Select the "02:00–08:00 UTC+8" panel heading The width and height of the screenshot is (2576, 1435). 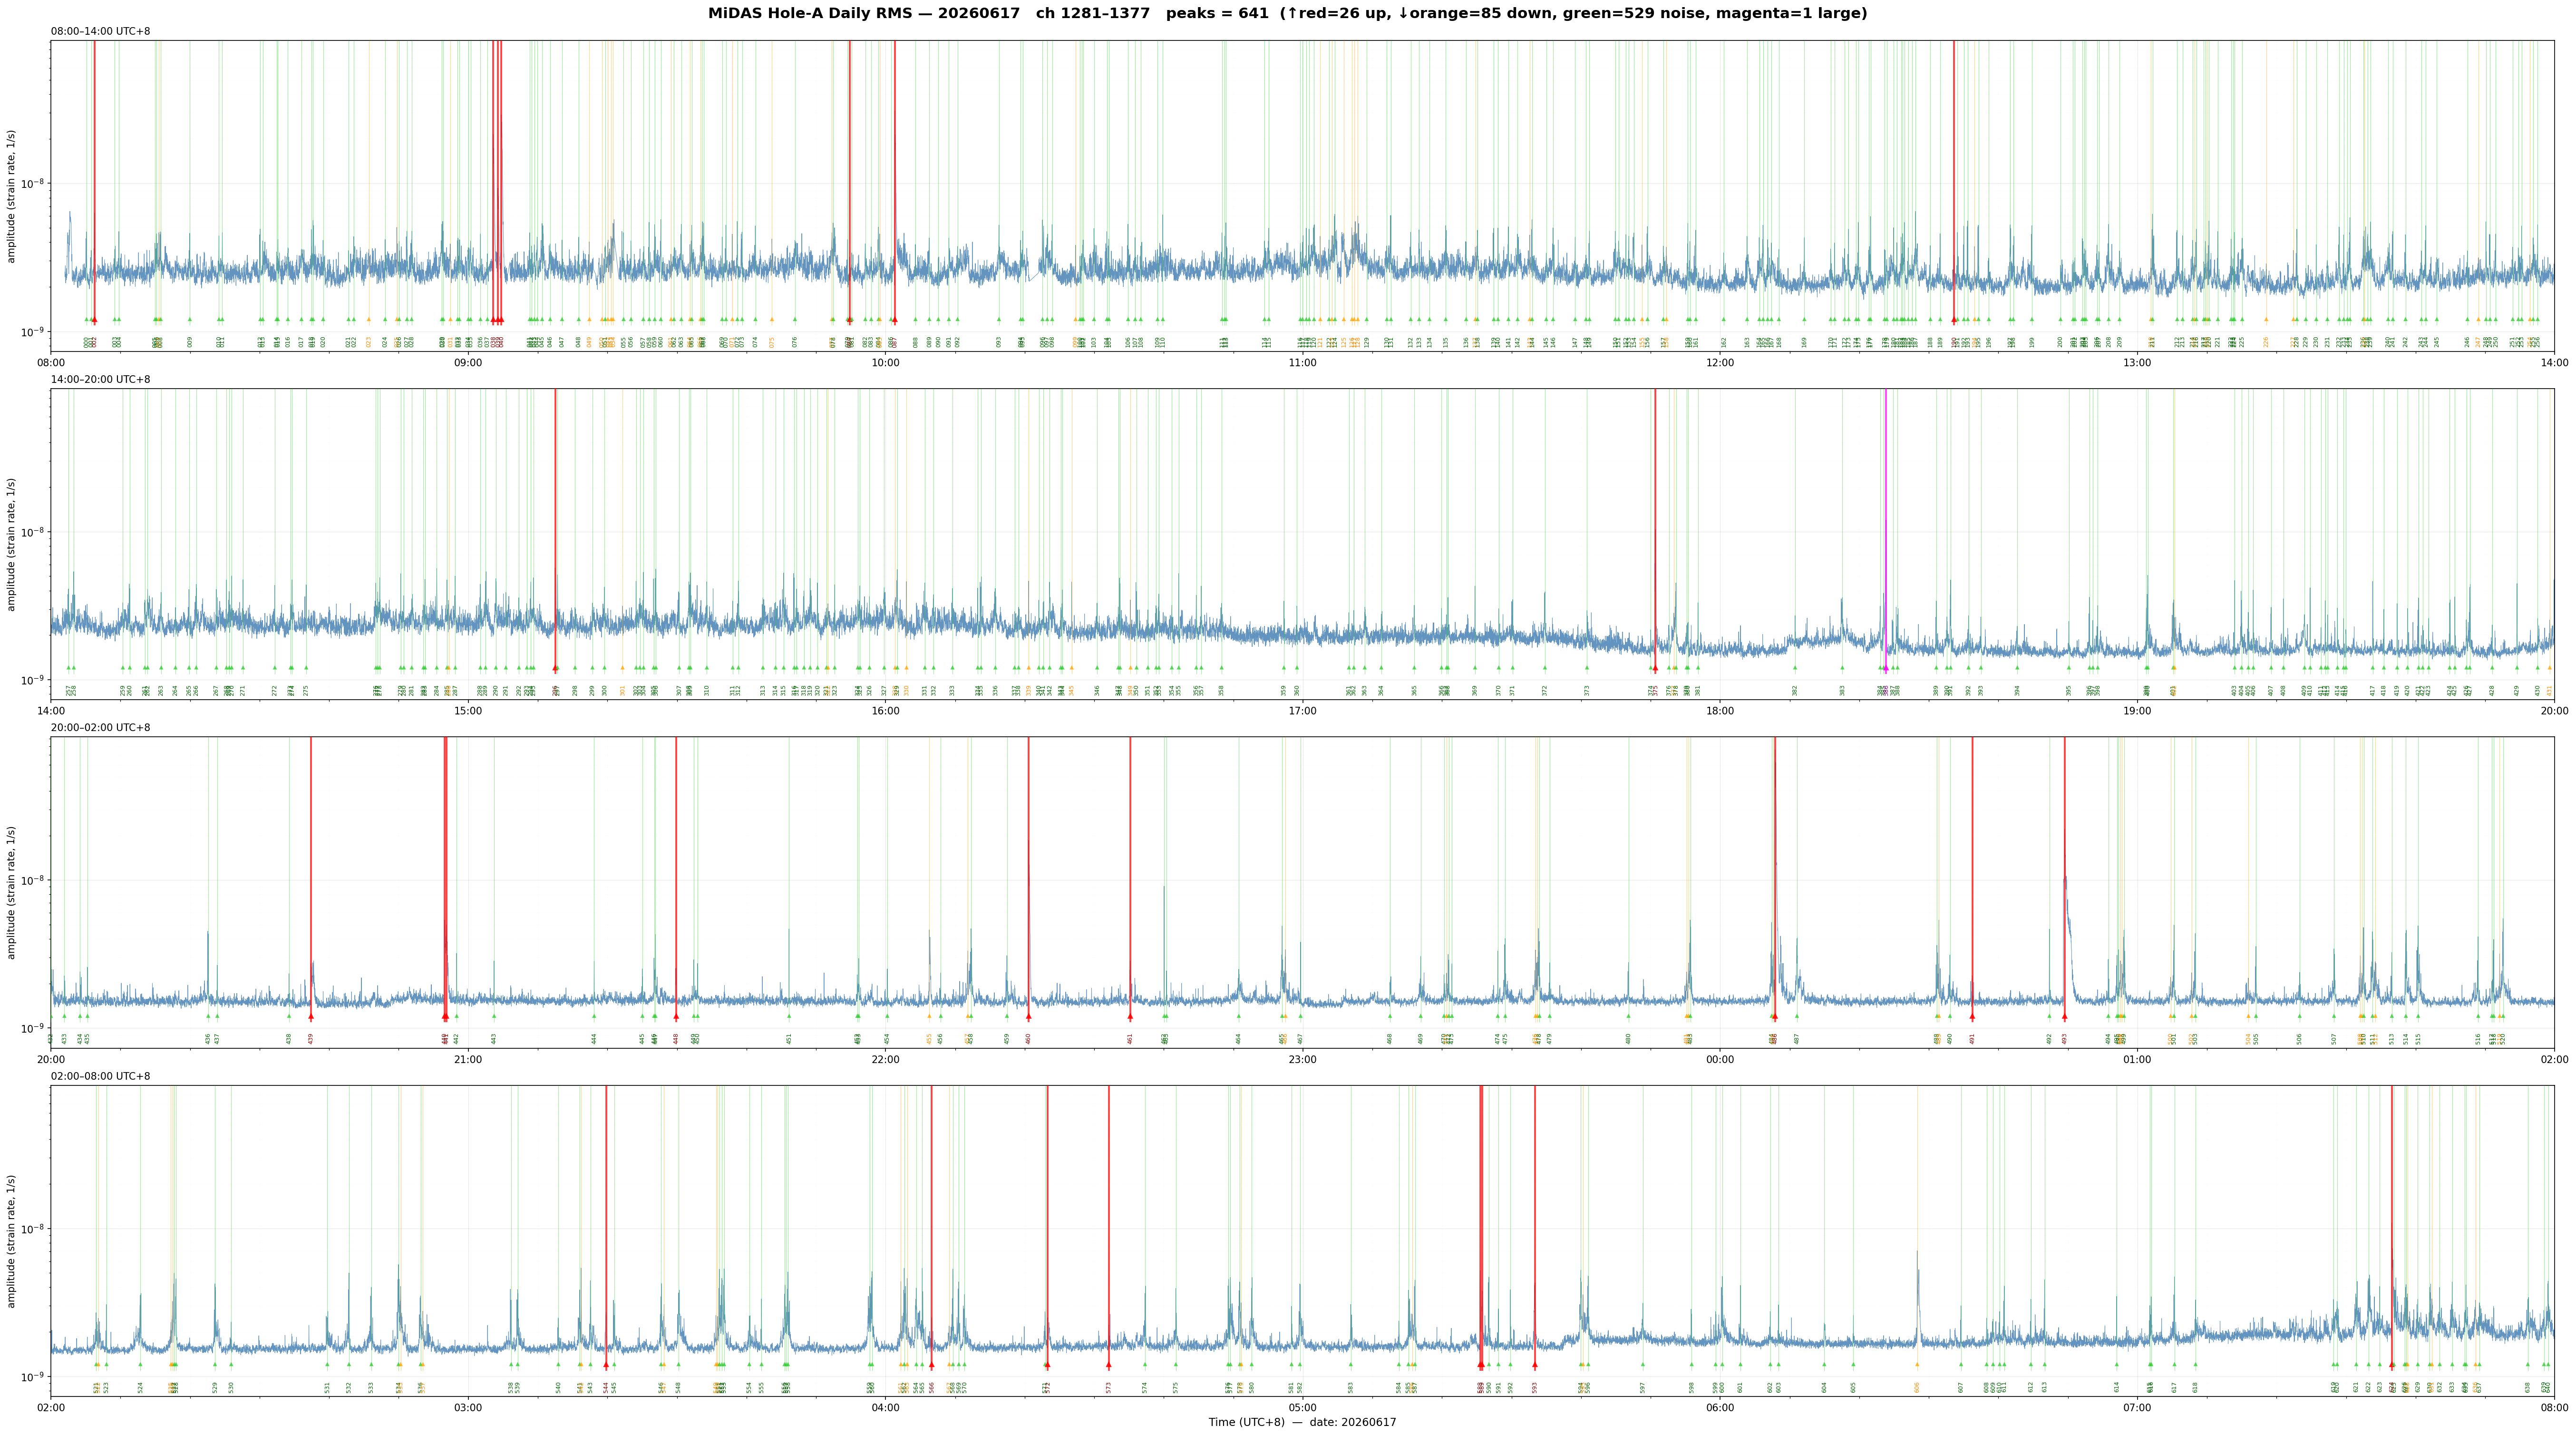(x=101, y=1076)
